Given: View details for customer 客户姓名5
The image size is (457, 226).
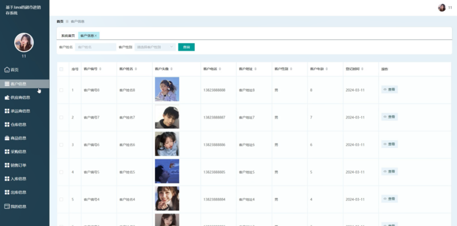Looking at the screenshot, I should (389, 171).
